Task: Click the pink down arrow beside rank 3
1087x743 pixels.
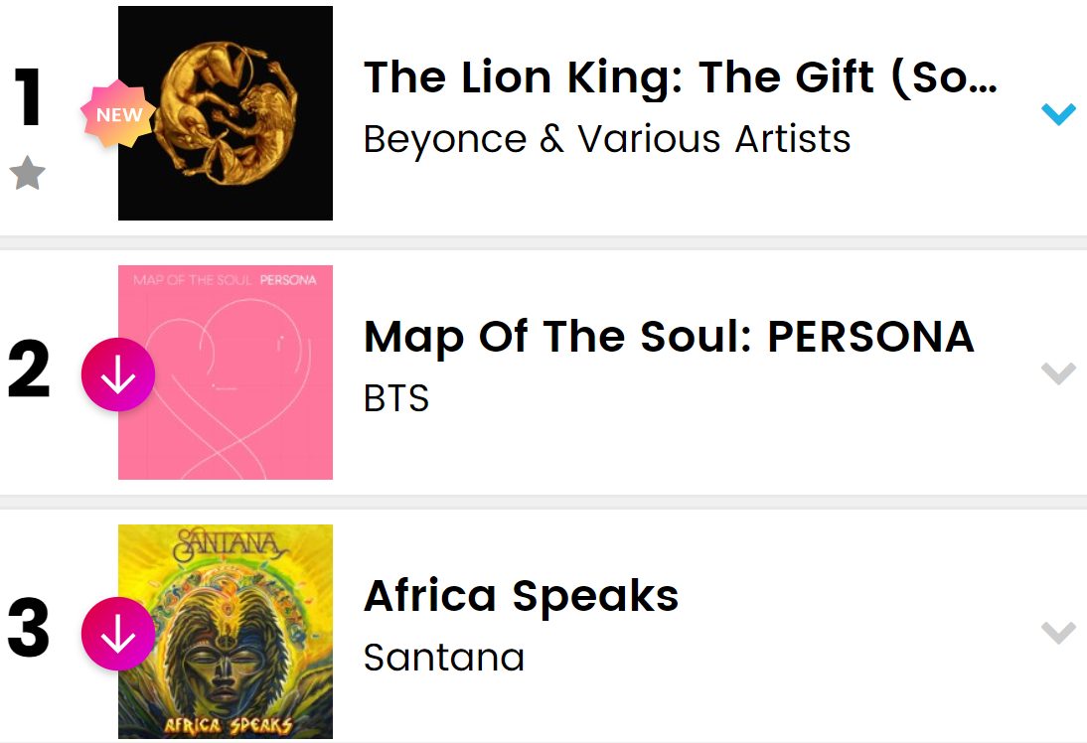Action: pos(118,634)
